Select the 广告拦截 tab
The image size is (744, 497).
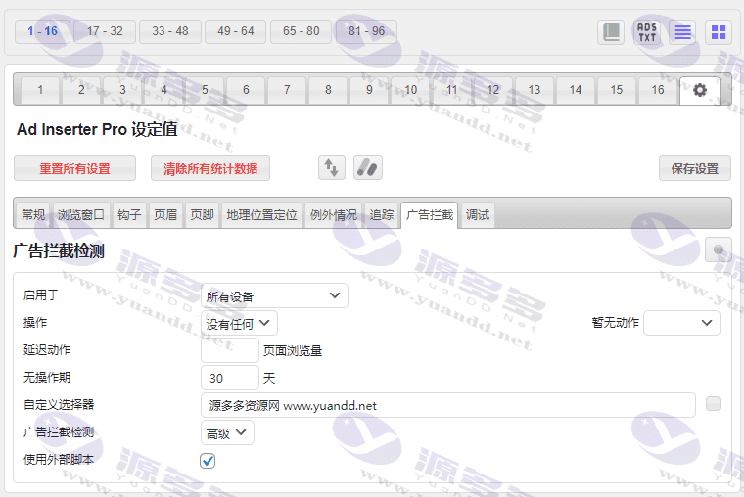[430, 215]
